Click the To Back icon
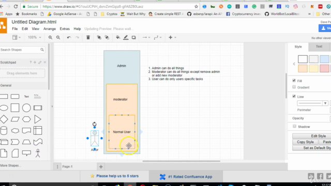This screenshot has height=186, width=331. [x=107, y=38]
